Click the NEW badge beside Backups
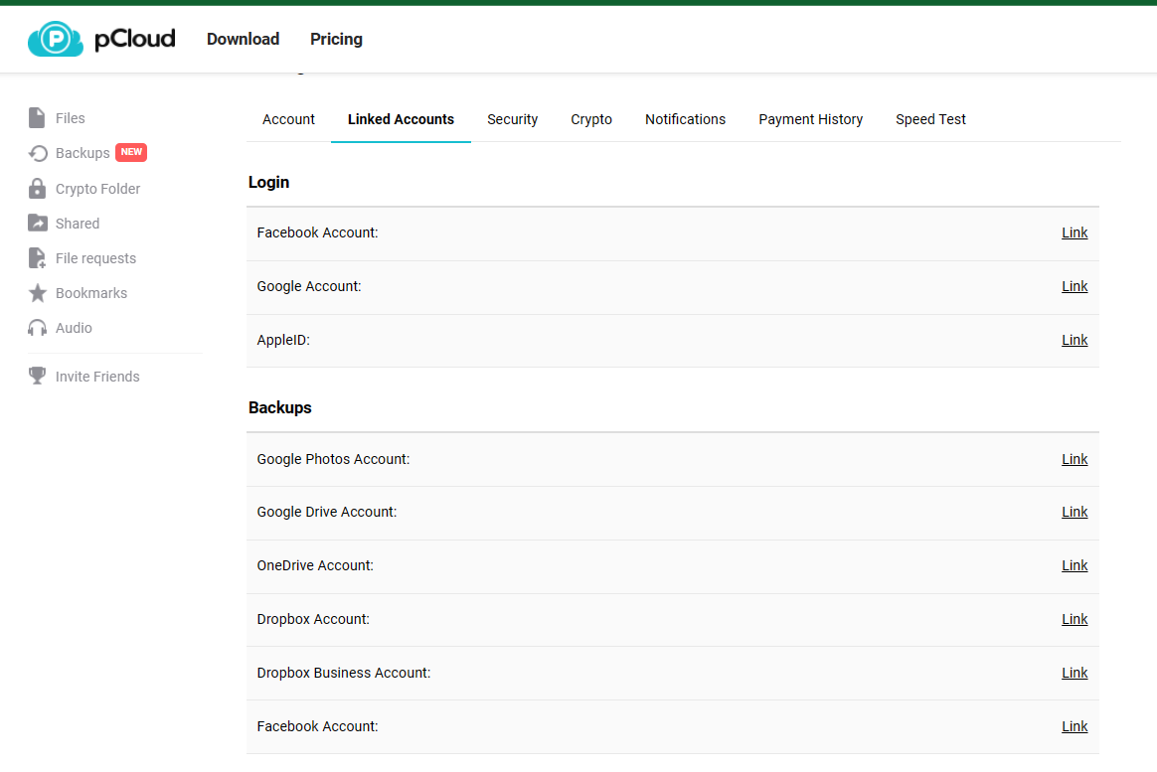The width and height of the screenshot is (1157, 772). (131, 152)
